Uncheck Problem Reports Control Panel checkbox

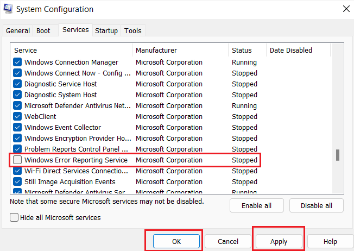17,149
